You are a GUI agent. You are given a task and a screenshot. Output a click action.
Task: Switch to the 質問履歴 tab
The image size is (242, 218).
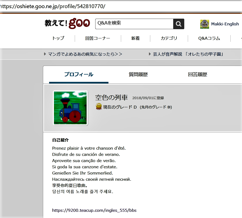coord(138,75)
